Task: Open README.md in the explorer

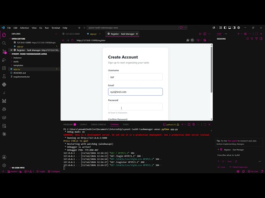Action: pyautogui.click(x=19, y=73)
